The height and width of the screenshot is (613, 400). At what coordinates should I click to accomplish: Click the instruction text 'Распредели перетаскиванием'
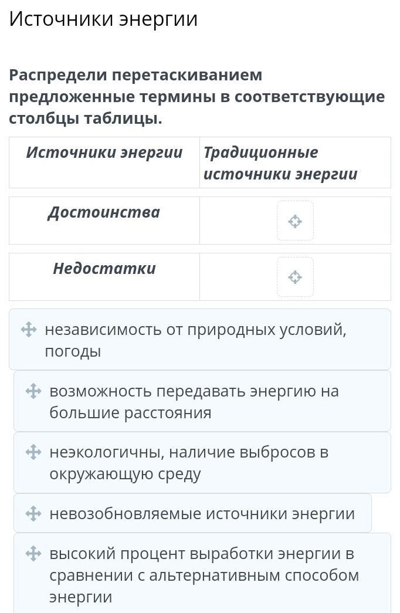tap(135, 75)
